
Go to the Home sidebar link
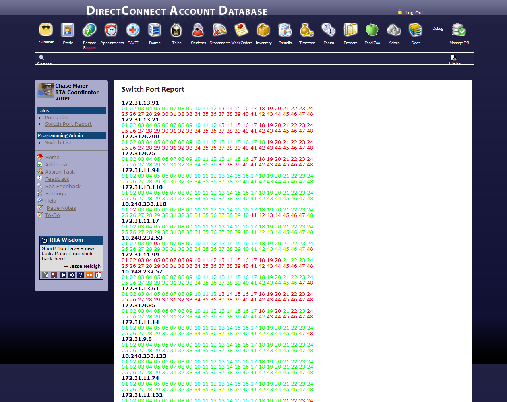tap(52, 158)
